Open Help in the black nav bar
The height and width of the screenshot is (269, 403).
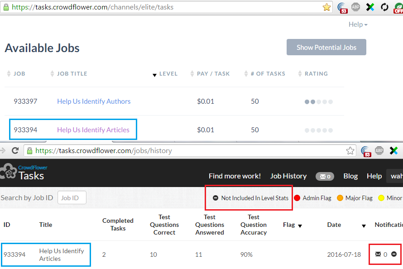[374, 176]
